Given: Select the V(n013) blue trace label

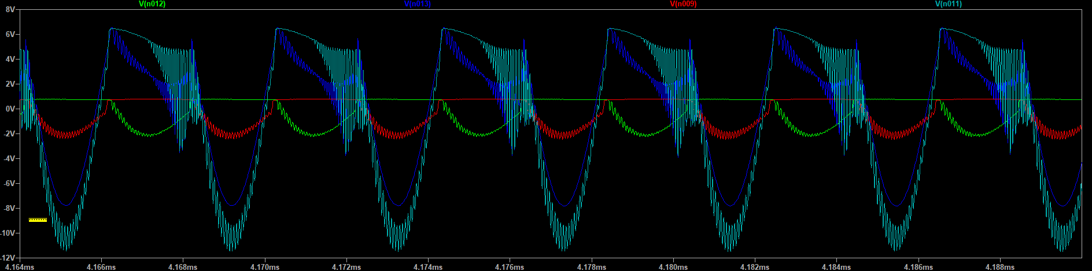Looking at the screenshot, I should pos(418,4).
